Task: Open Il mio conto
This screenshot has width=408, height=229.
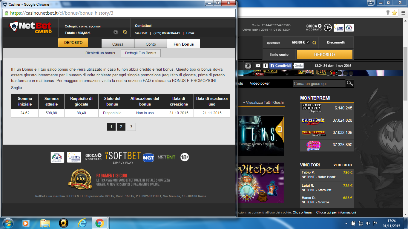Action: coord(279,55)
